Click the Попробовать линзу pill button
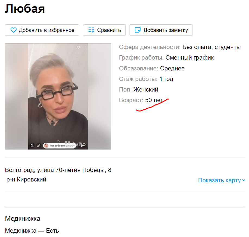Image resolution: width=249 pixels, height=237 pixels. [x=59, y=146]
